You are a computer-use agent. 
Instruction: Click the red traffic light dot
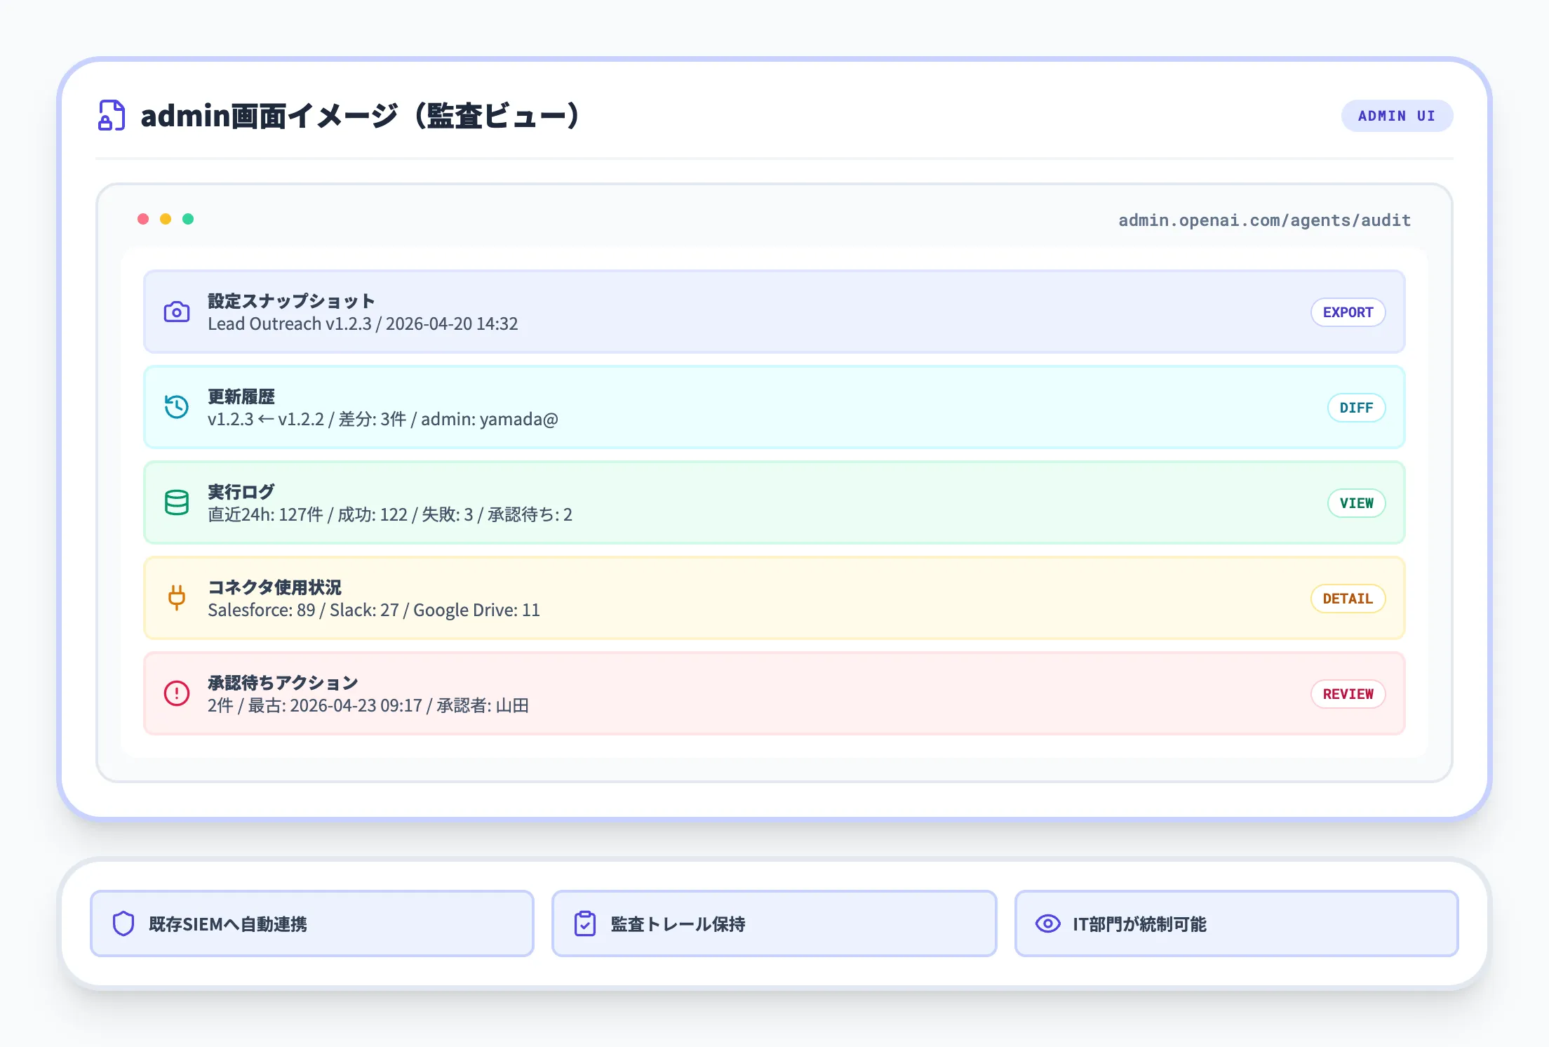144,218
